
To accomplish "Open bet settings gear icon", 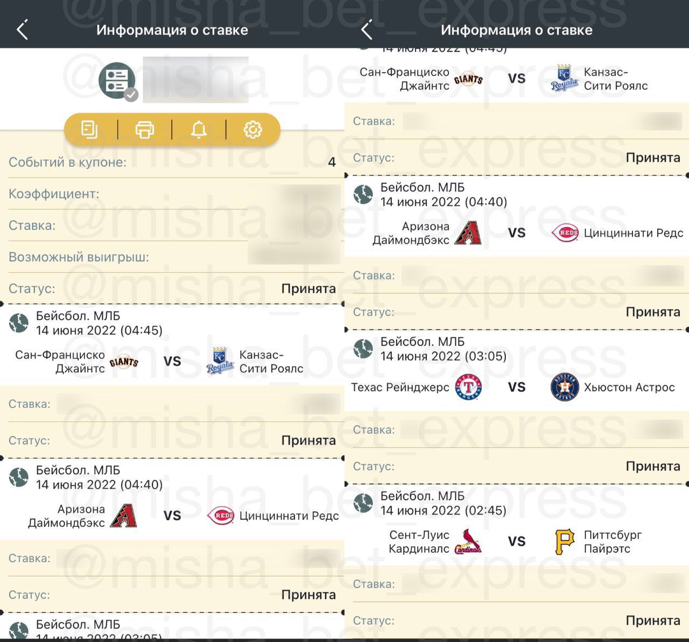I will pos(253,130).
